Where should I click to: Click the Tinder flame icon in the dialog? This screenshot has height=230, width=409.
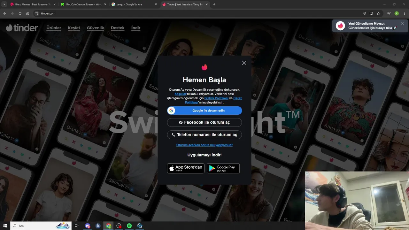click(x=204, y=67)
